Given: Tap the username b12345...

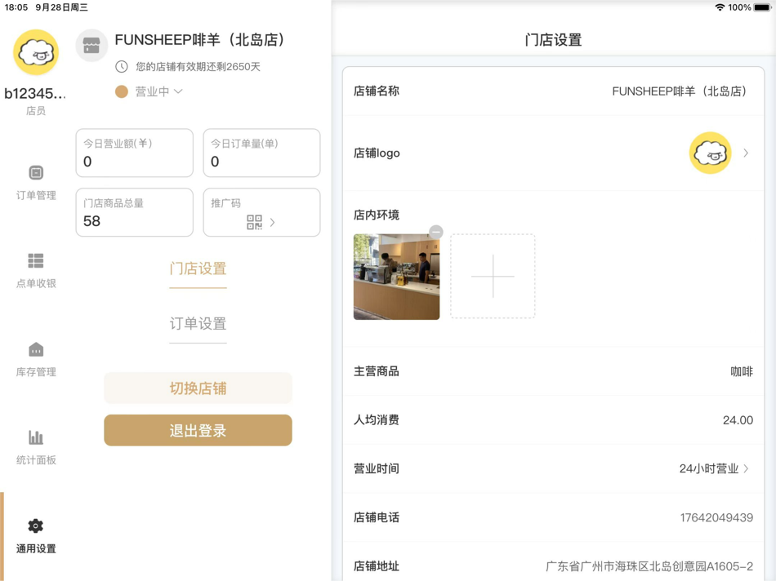Looking at the screenshot, I should pos(35,93).
